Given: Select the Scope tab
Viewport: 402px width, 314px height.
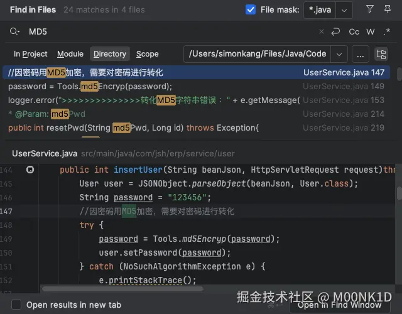Looking at the screenshot, I should pyautogui.click(x=148, y=54).
